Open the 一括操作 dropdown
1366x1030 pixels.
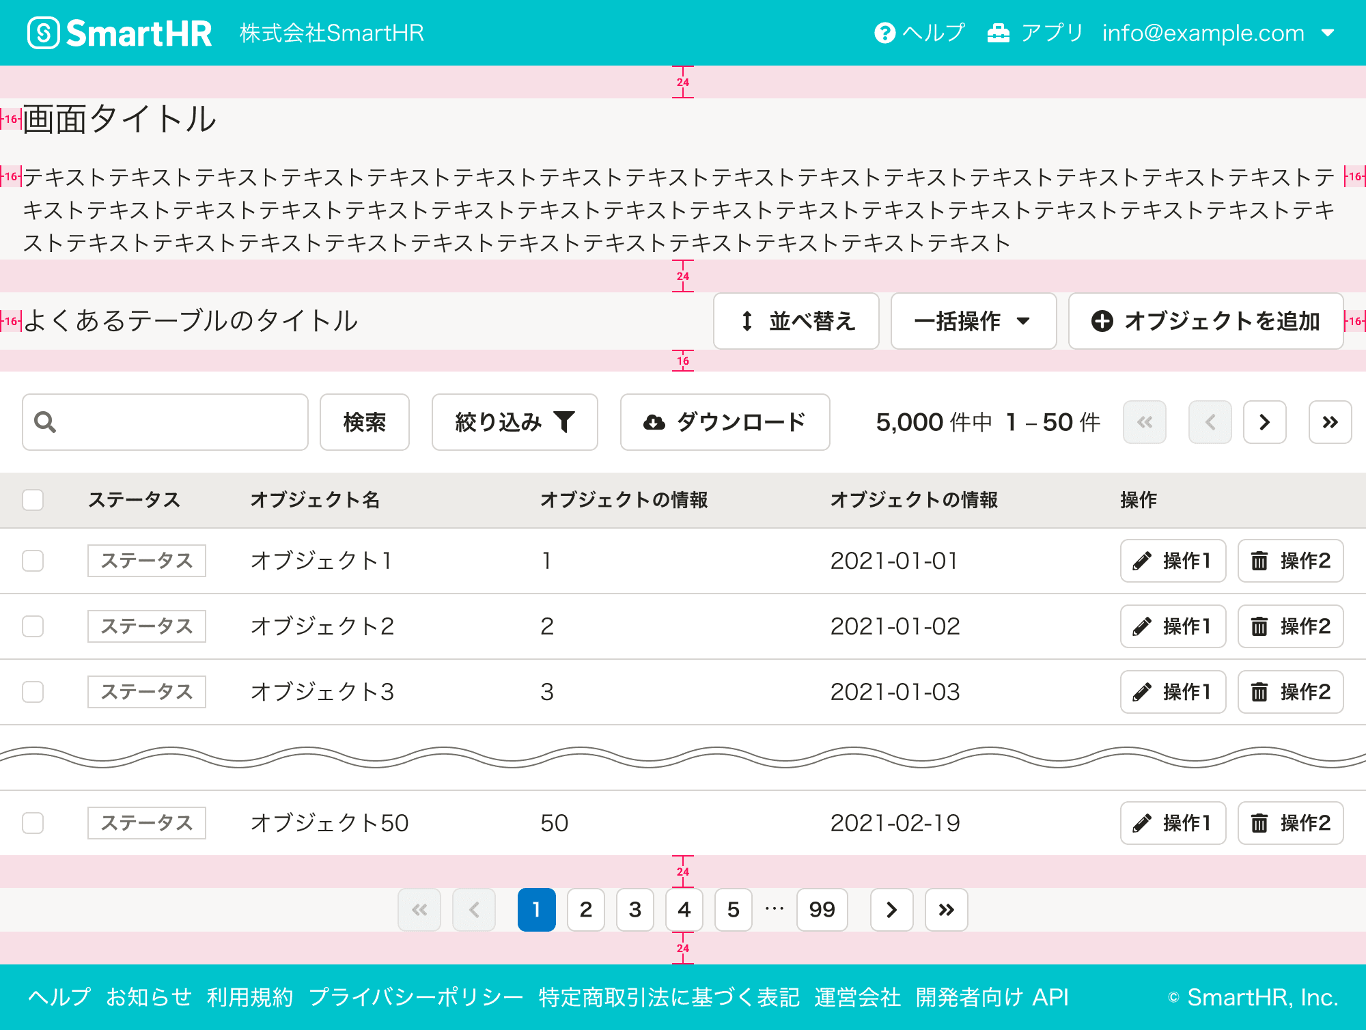pyautogui.click(x=973, y=321)
